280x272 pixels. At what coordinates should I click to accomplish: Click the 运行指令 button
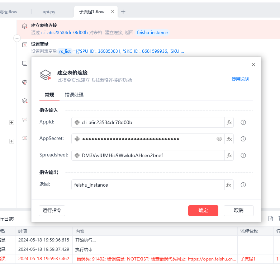[52, 211]
